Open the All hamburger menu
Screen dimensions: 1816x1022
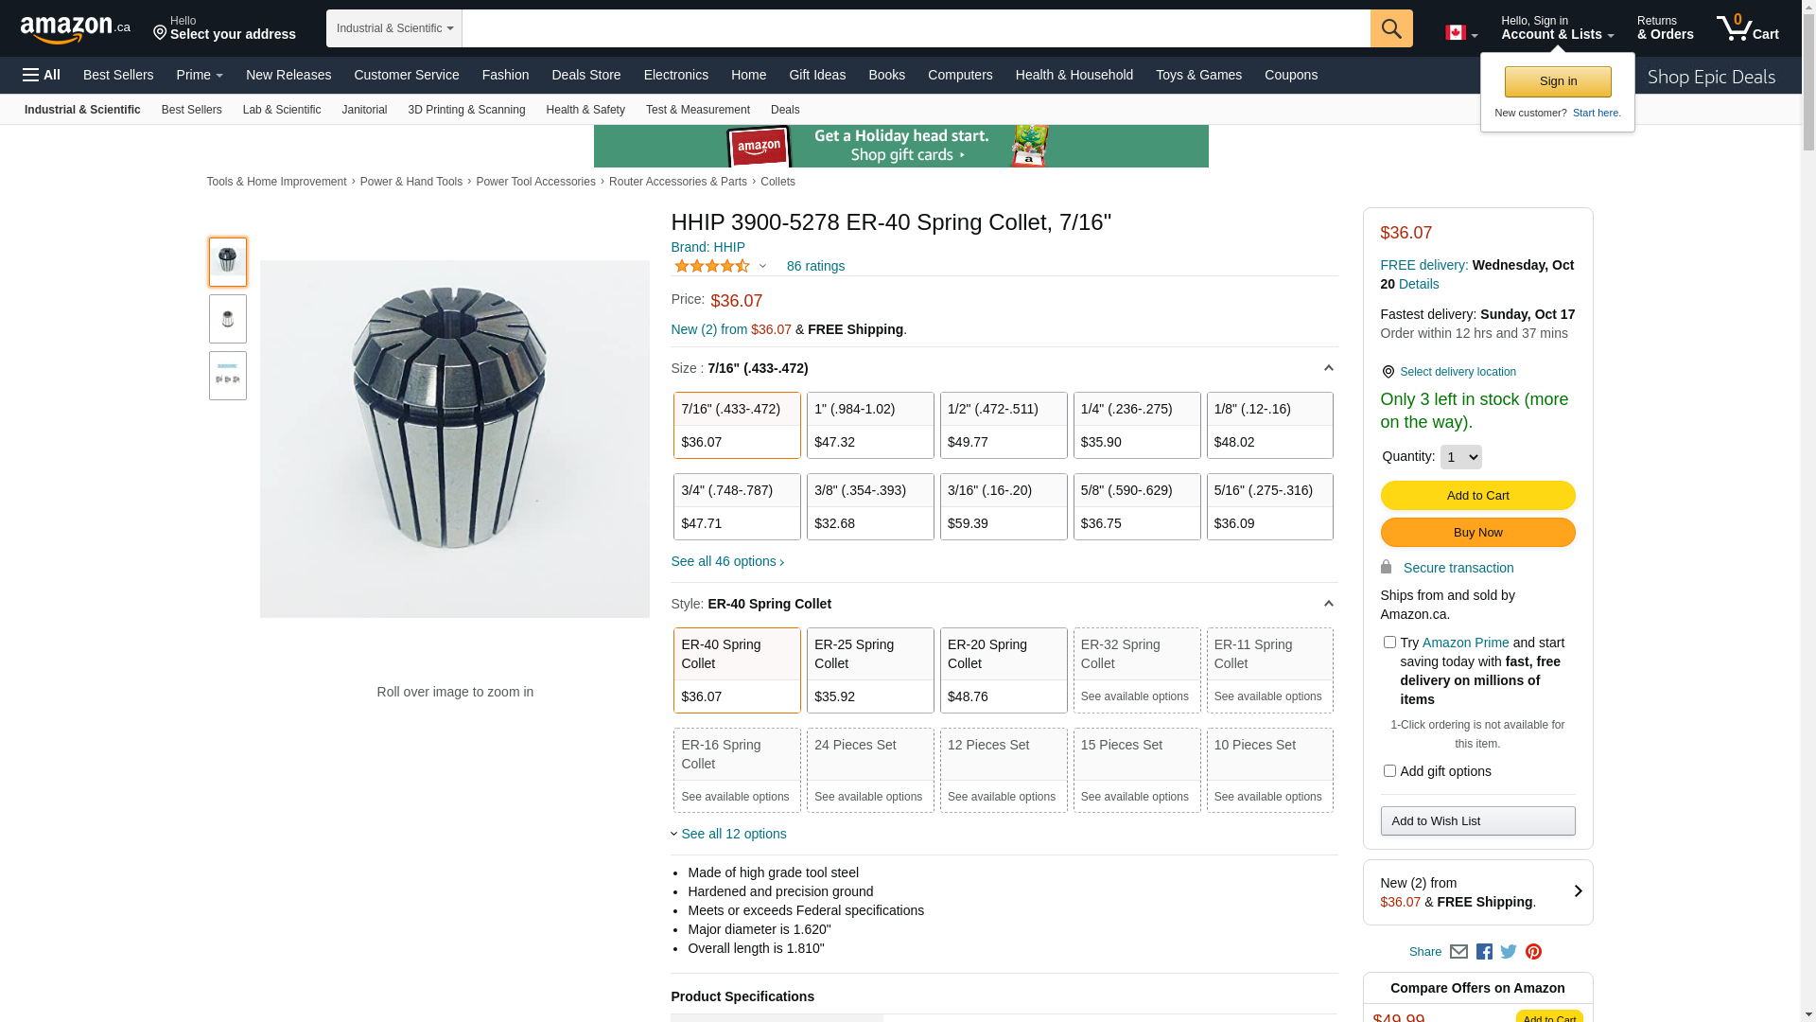click(42, 75)
